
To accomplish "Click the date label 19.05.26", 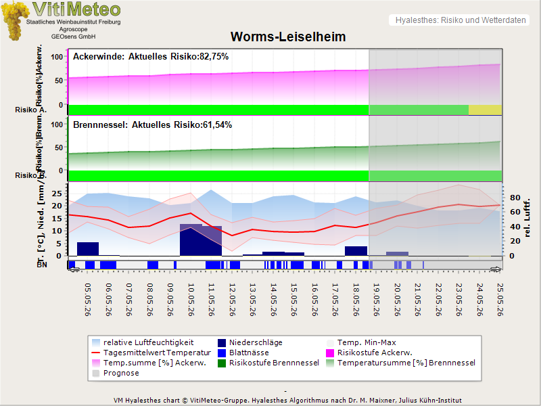I will [x=376, y=300].
